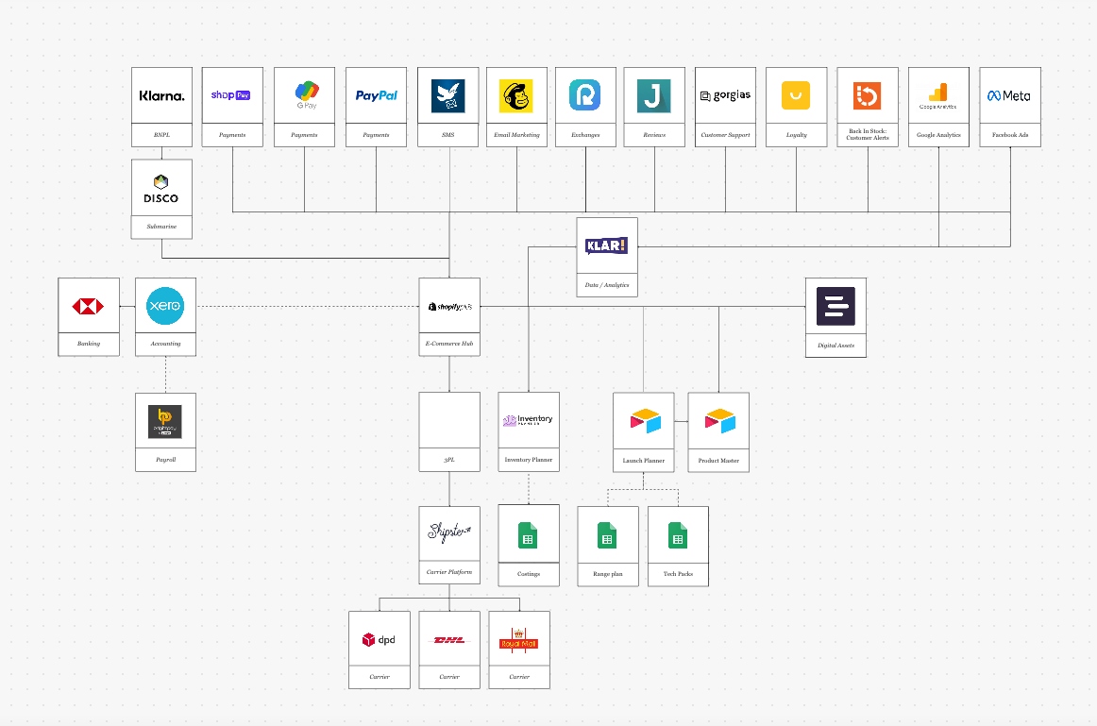The height and width of the screenshot is (726, 1097).
Task: Click the 'Carrier' label under dpd
Action: point(380,677)
